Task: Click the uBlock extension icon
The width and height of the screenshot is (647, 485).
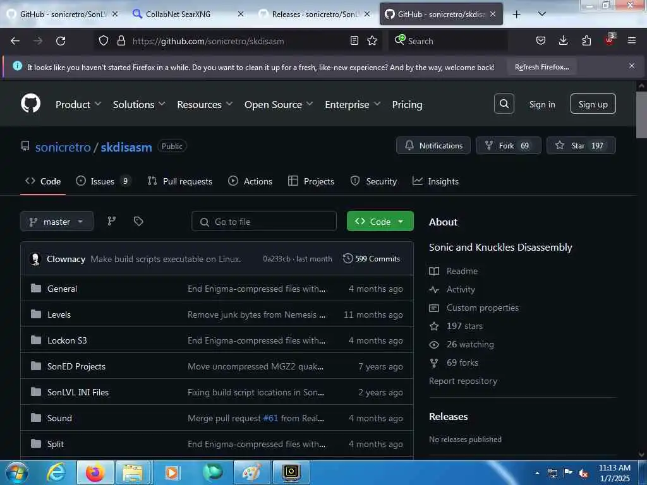Action: coord(610,40)
